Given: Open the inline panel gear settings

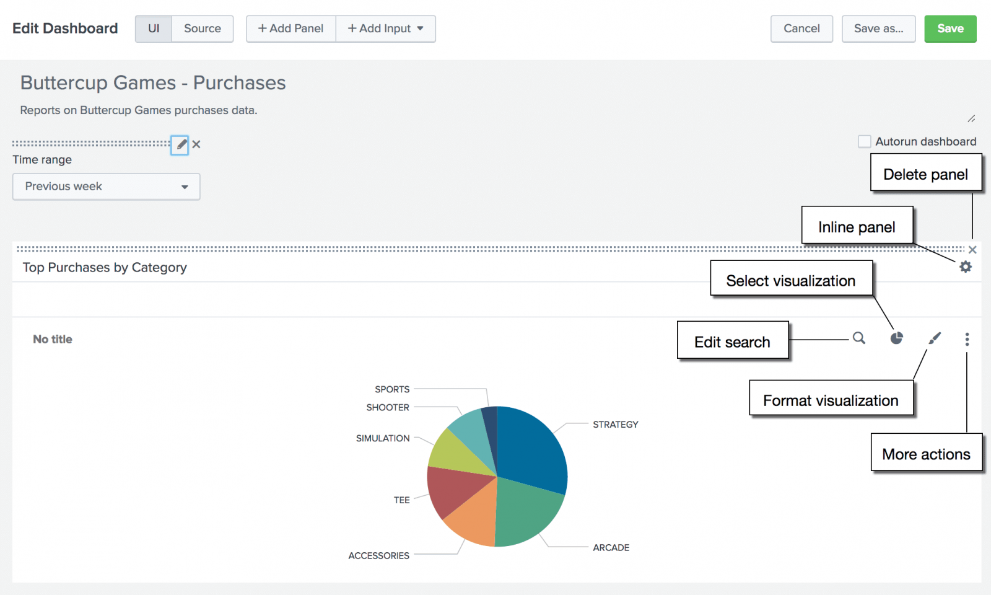Looking at the screenshot, I should coord(966,267).
